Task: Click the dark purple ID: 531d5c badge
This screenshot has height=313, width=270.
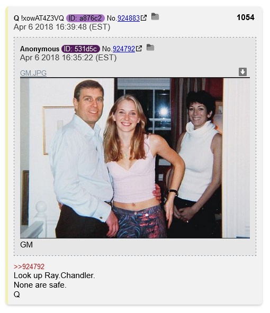Action: 80,49
